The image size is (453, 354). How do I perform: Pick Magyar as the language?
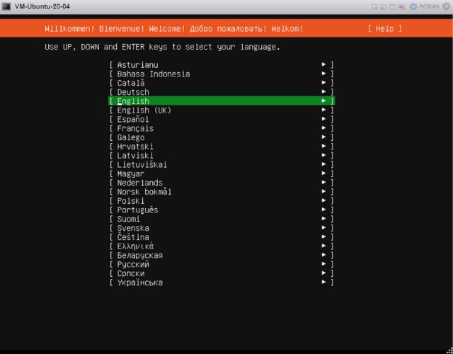click(222, 173)
